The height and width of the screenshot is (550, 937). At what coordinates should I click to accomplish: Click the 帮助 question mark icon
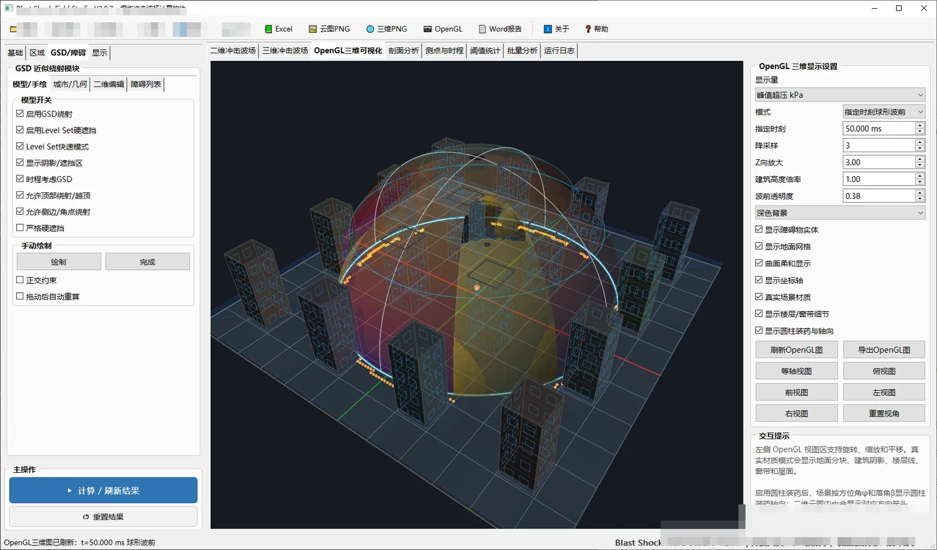coord(588,29)
